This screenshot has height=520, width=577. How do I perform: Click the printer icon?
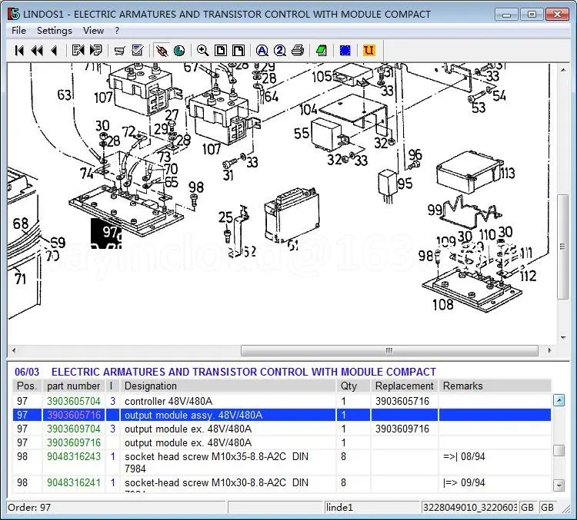coord(298,51)
